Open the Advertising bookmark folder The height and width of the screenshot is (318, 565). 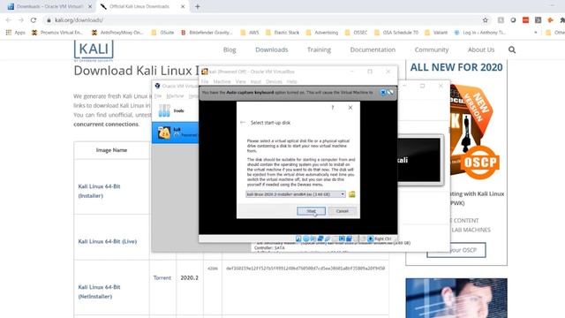321,33
